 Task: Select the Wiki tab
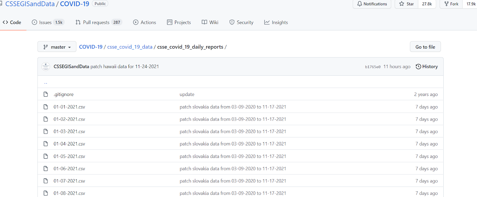tap(210, 22)
